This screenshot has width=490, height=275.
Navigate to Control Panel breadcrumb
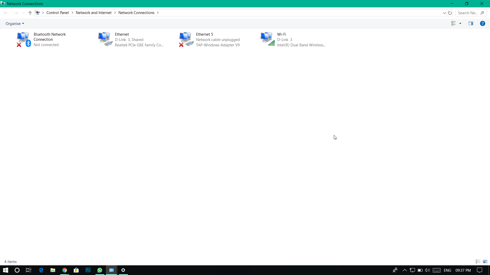click(57, 13)
